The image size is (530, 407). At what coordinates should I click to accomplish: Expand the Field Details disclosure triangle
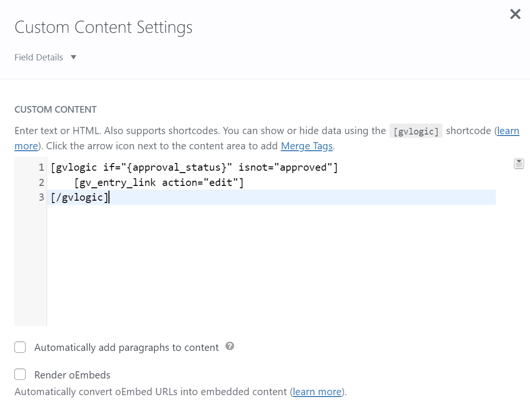pyautogui.click(x=73, y=58)
